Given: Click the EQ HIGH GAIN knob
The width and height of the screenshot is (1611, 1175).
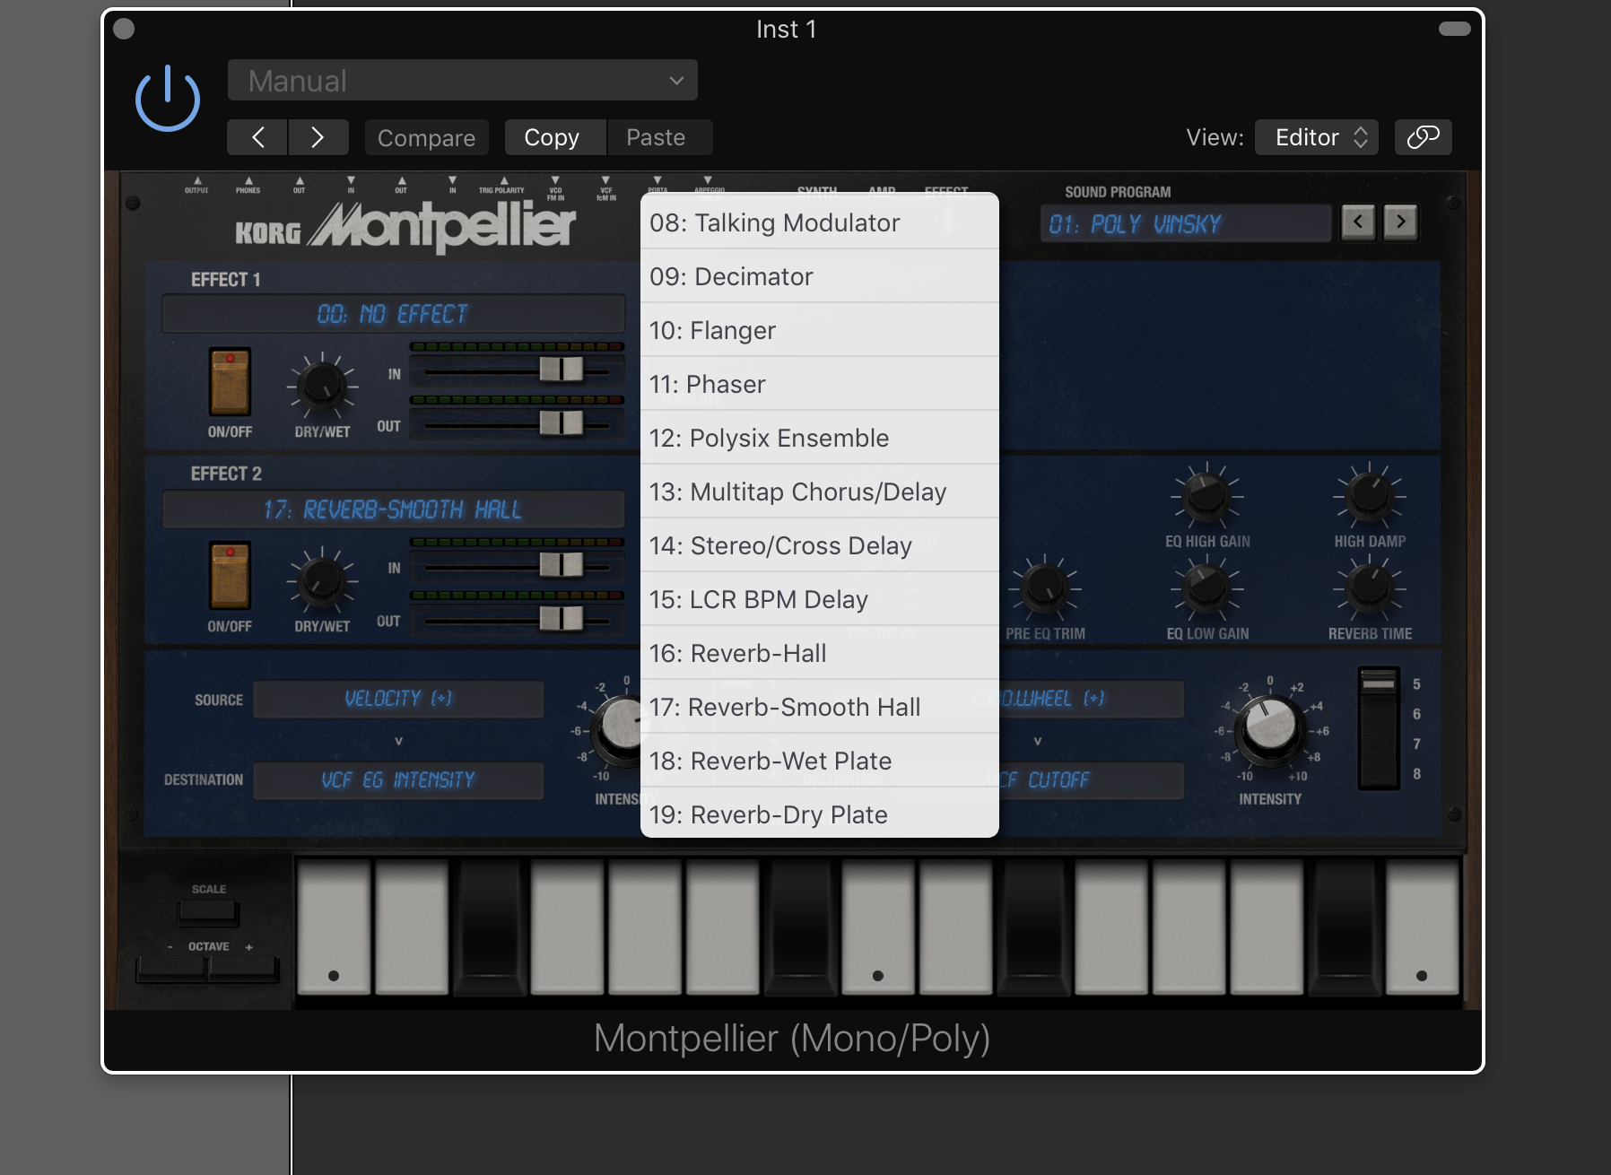Looking at the screenshot, I should tap(1206, 496).
